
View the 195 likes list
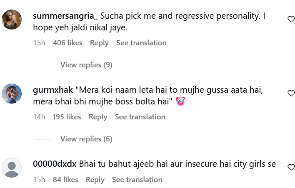pos(67,117)
